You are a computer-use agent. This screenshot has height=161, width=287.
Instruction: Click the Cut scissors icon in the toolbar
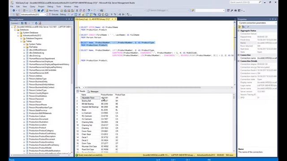(77, 10)
